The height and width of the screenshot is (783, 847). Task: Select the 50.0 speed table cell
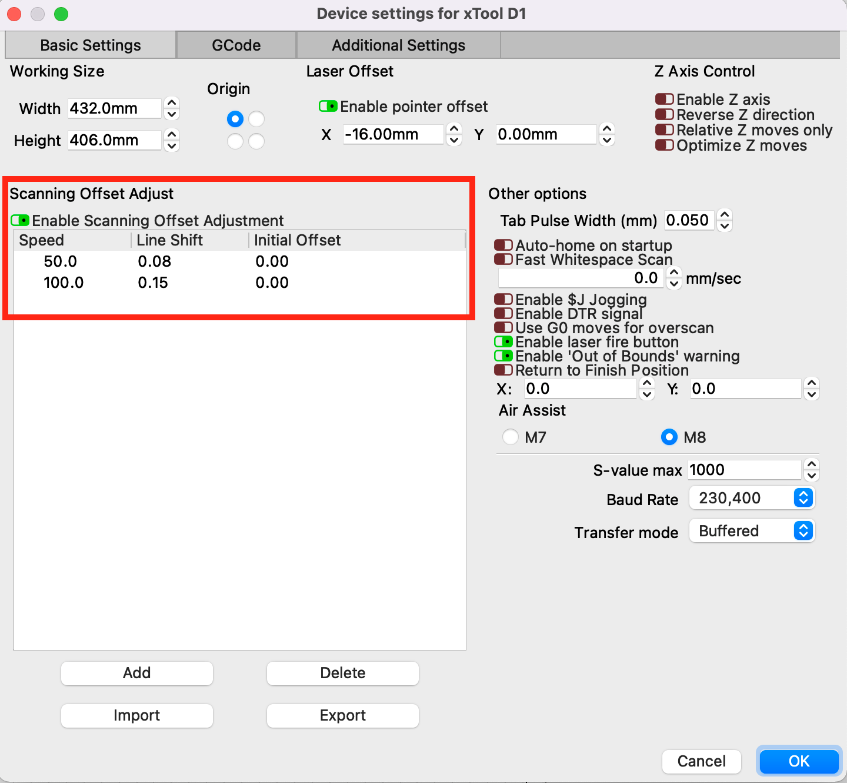point(60,261)
